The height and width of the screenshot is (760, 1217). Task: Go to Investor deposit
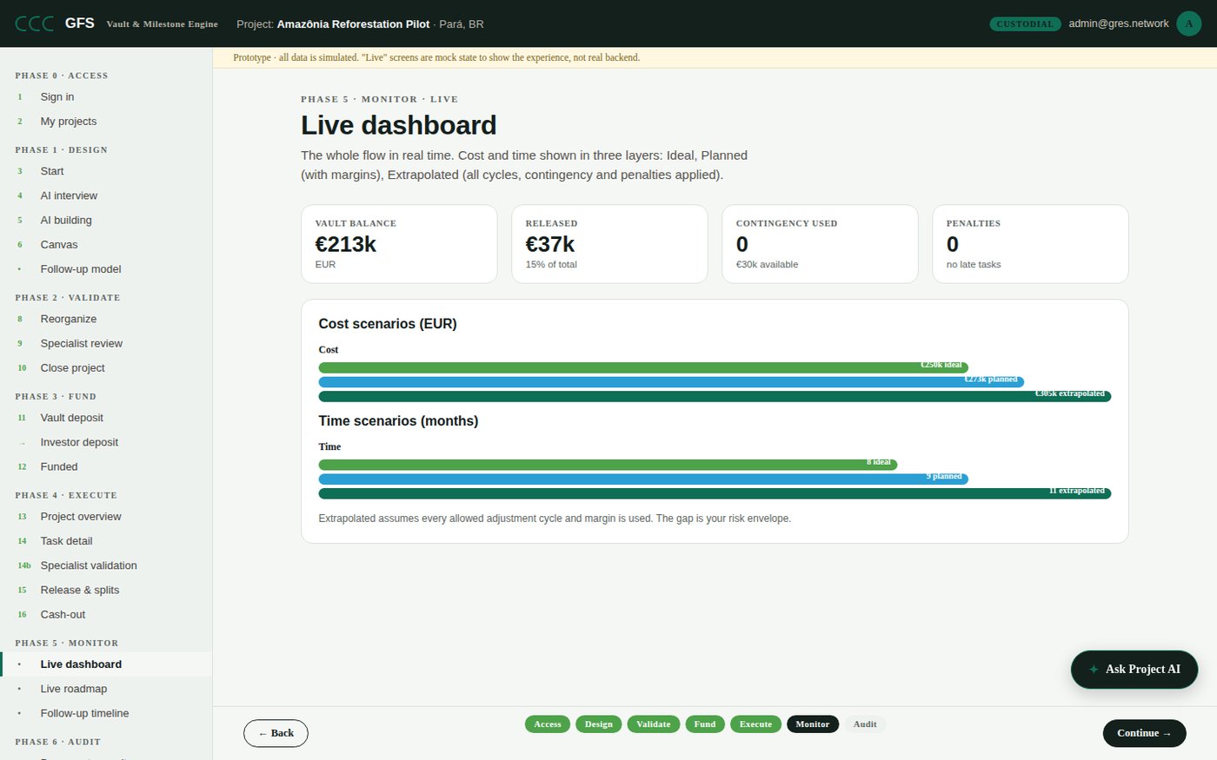pos(106,441)
